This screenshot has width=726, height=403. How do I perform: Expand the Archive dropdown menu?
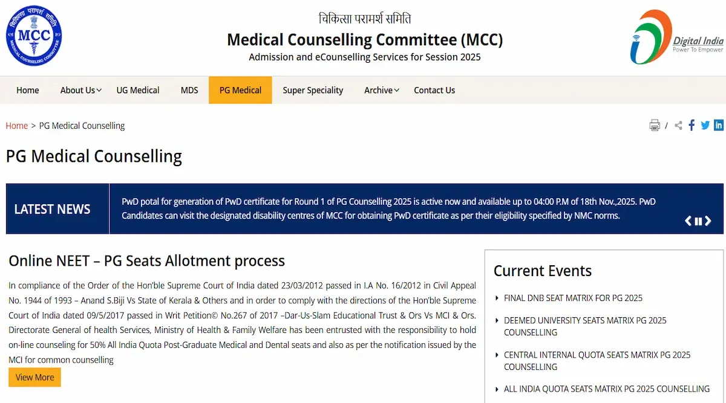pyautogui.click(x=381, y=90)
